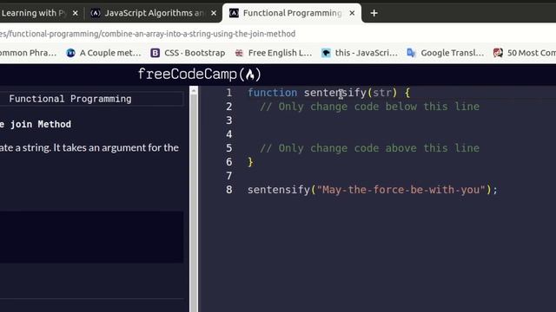
Task: Switch to JavaScript Algorithms tab
Action: click(x=153, y=13)
